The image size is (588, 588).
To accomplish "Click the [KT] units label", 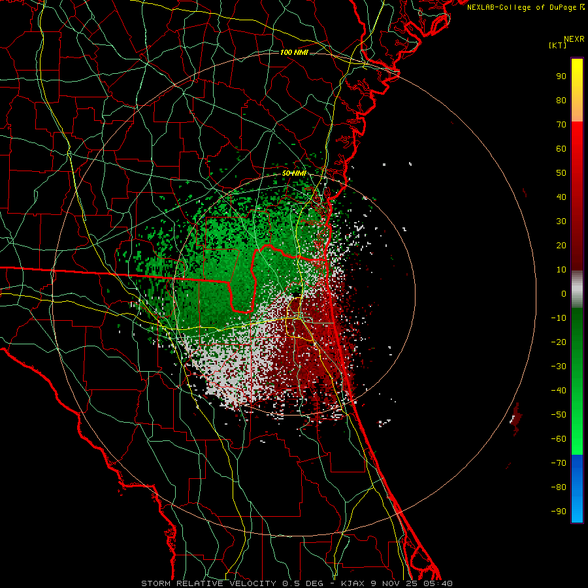I will point(558,45).
